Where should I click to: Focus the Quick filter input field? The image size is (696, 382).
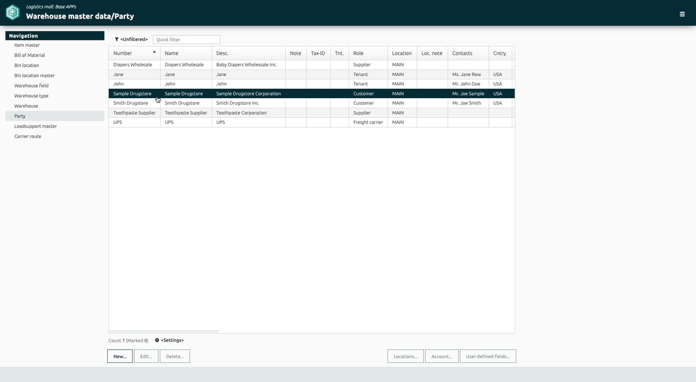[x=186, y=39]
